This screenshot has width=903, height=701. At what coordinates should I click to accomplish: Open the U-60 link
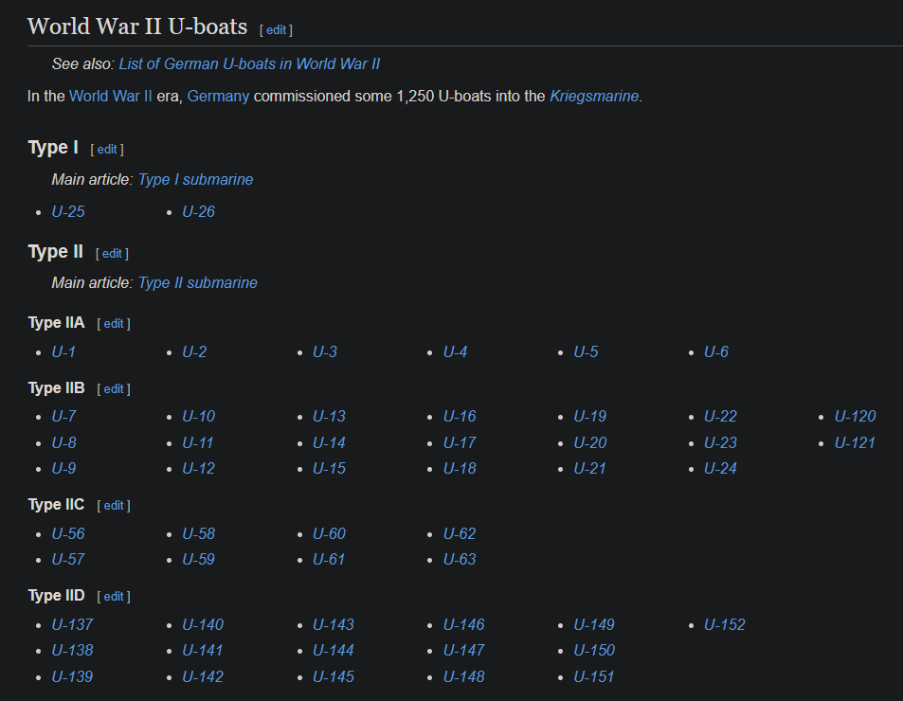click(x=330, y=534)
